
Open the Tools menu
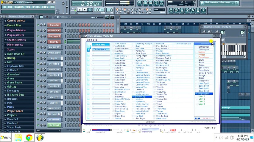(45, 7)
